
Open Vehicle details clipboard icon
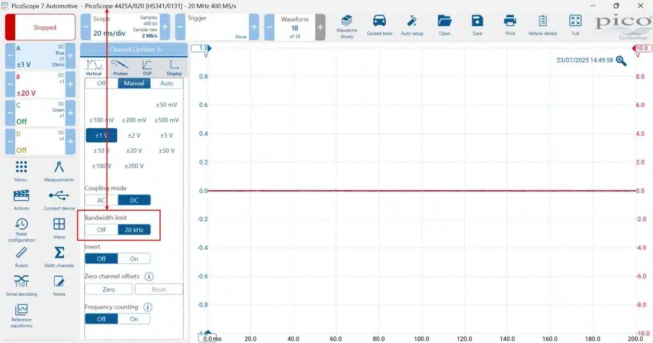(x=542, y=25)
